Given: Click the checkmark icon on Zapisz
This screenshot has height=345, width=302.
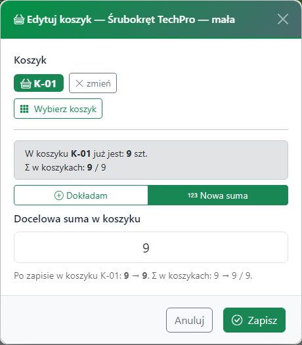Looking at the screenshot, I should point(237,320).
